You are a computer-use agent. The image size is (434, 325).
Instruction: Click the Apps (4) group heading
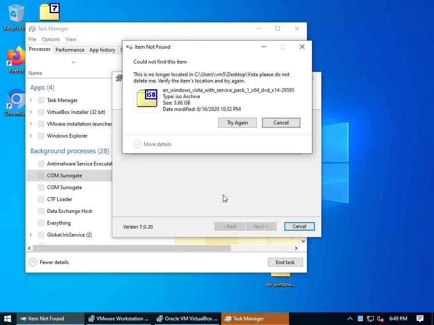[42, 88]
